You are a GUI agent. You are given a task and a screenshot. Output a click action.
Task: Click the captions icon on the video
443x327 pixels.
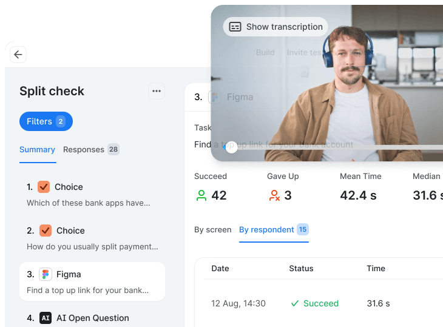235,27
